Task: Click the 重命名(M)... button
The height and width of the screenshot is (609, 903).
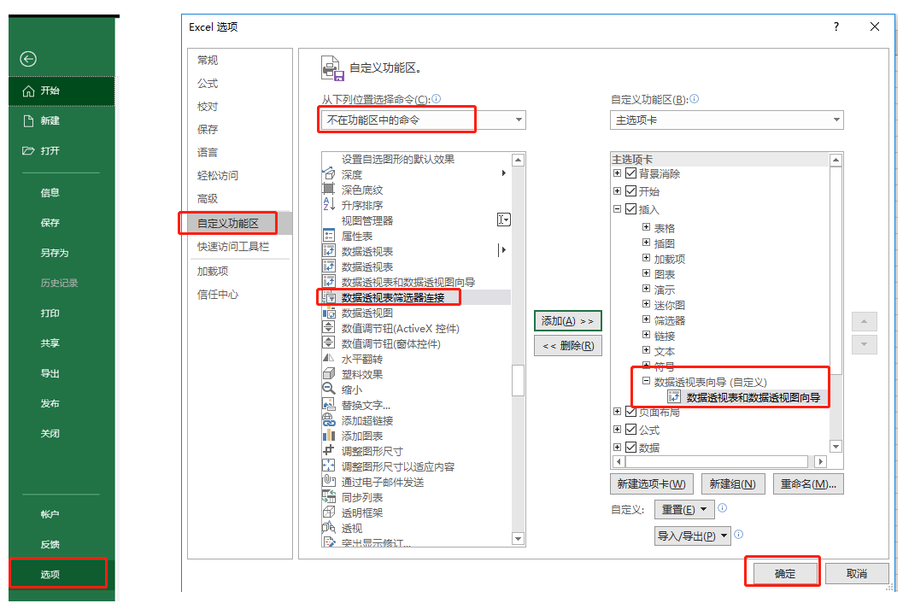Action: 808,484
